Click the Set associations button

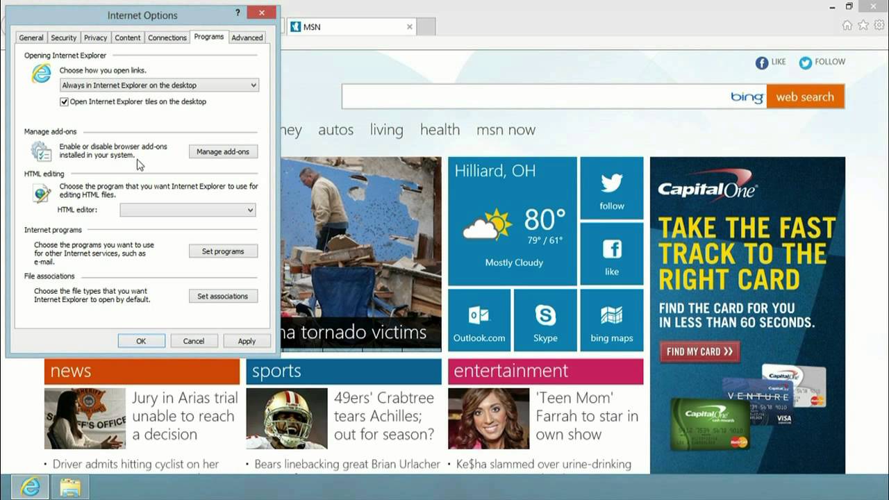pos(223,296)
